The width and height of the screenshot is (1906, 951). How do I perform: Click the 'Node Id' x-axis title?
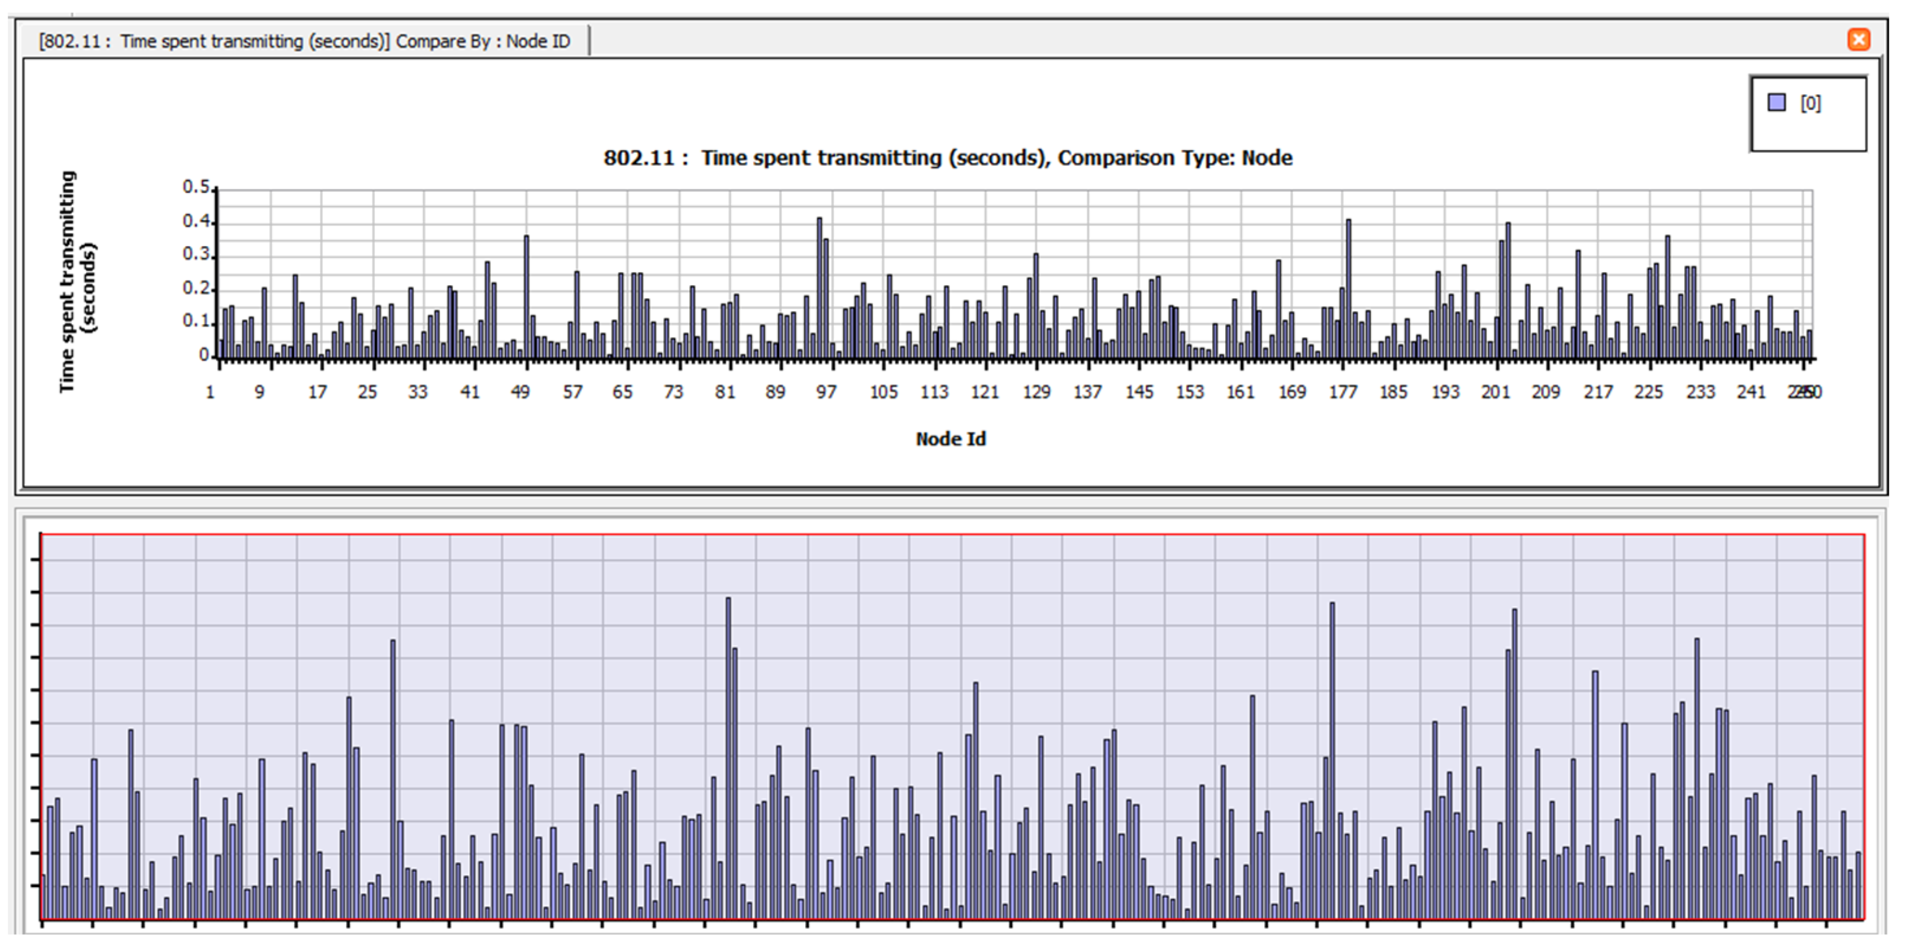pyautogui.click(x=950, y=439)
